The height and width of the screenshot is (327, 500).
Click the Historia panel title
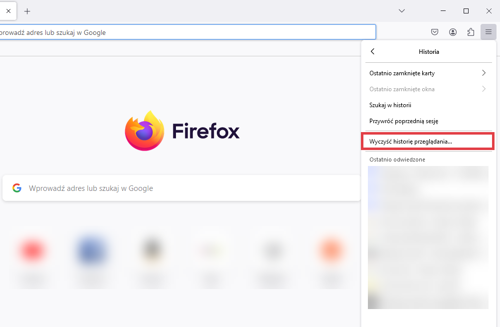[x=429, y=52]
